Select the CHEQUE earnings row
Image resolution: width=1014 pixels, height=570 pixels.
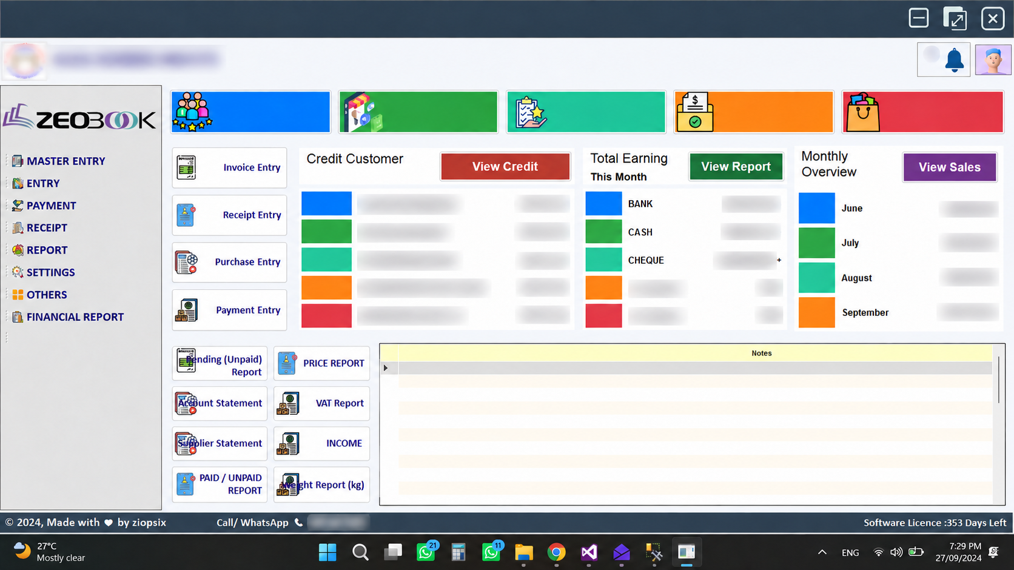pos(684,260)
